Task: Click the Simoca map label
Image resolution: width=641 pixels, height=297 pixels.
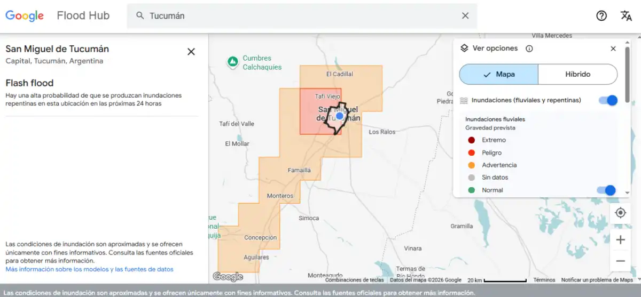Action: 309,218
